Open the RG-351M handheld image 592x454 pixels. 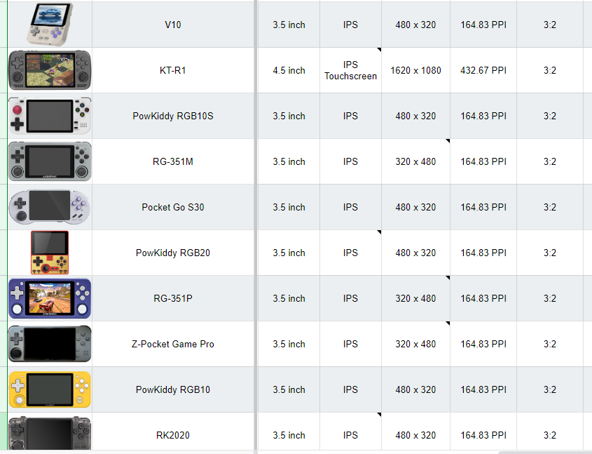(x=50, y=161)
